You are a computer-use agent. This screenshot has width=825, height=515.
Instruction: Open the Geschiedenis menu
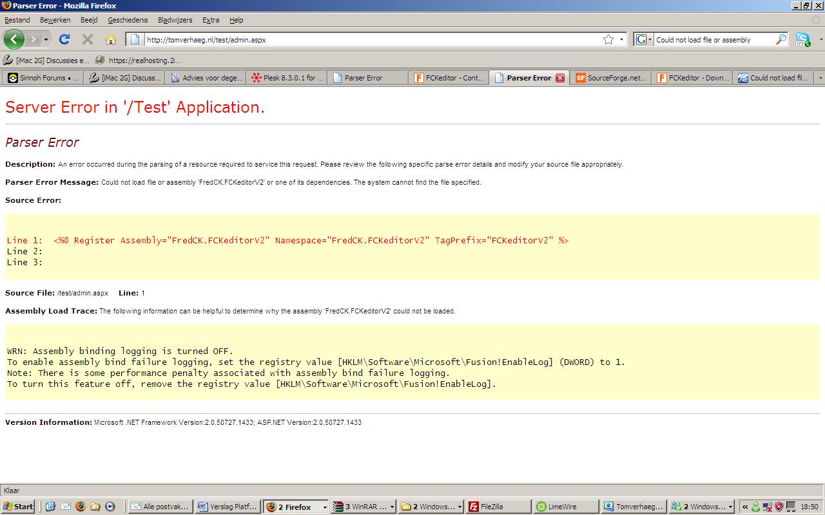pos(128,20)
